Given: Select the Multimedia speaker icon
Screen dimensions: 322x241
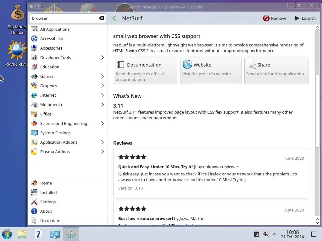Looking at the screenshot, I should click(34, 105).
